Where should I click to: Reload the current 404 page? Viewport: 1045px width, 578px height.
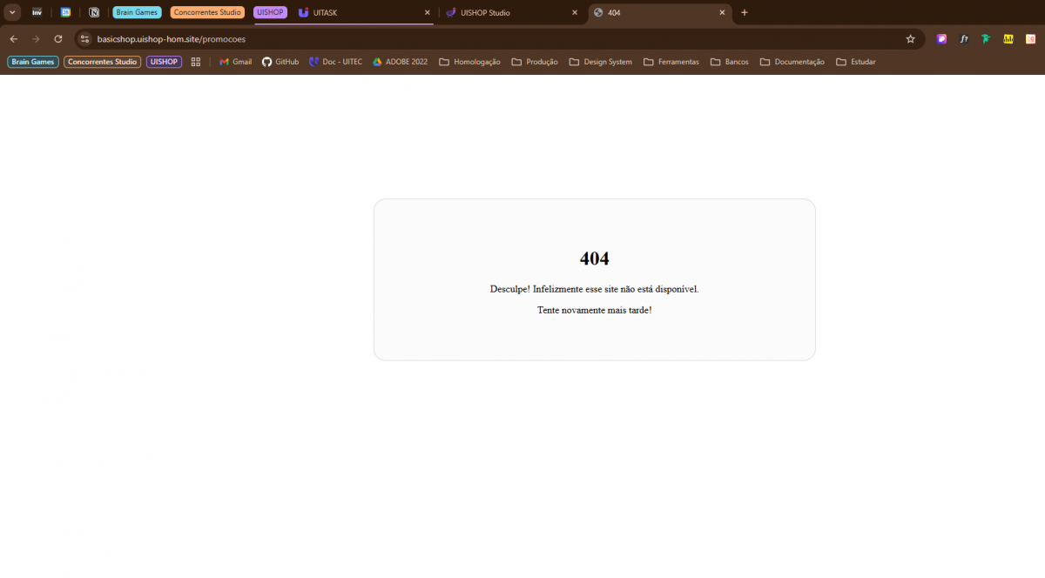pyautogui.click(x=58, y=39)
